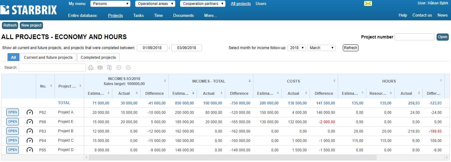This screenshot has width=451, height=162.
Task: Sort by the No. column arrows
Action: 51,86
